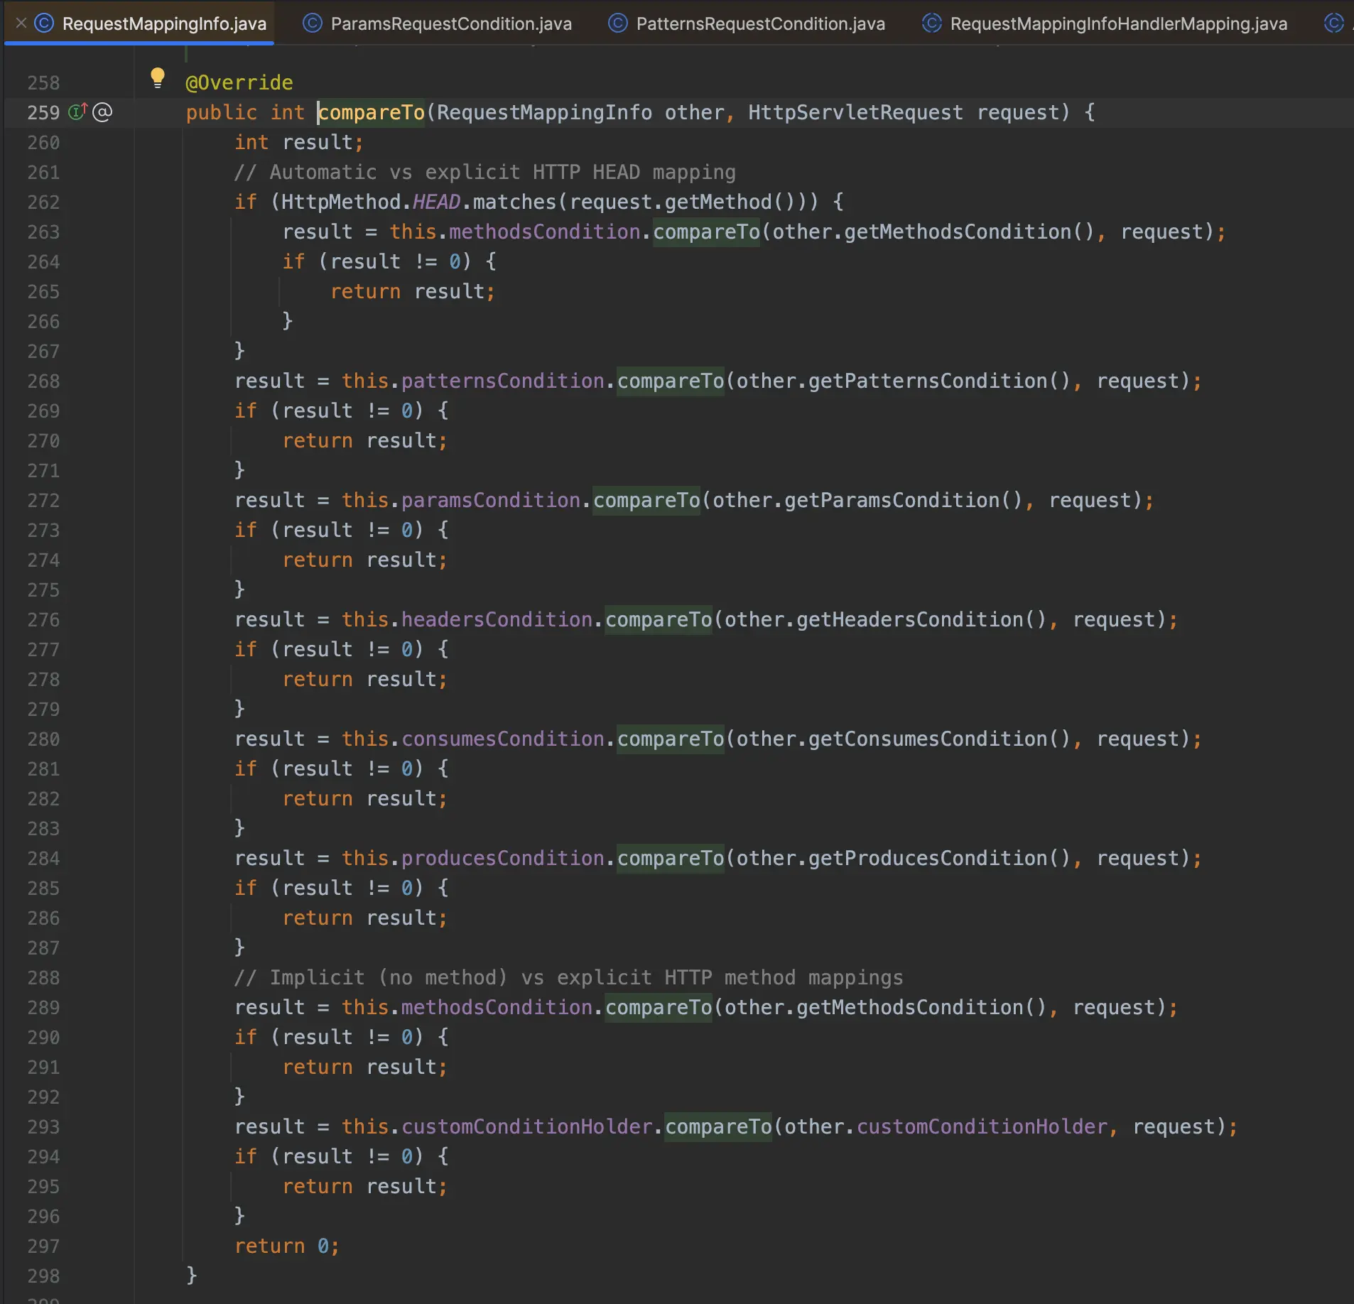Click getConsumesCondition() call on line 280
Image resolution: width=1354 pixels, height=1304 pixels.
click(939, 739)
